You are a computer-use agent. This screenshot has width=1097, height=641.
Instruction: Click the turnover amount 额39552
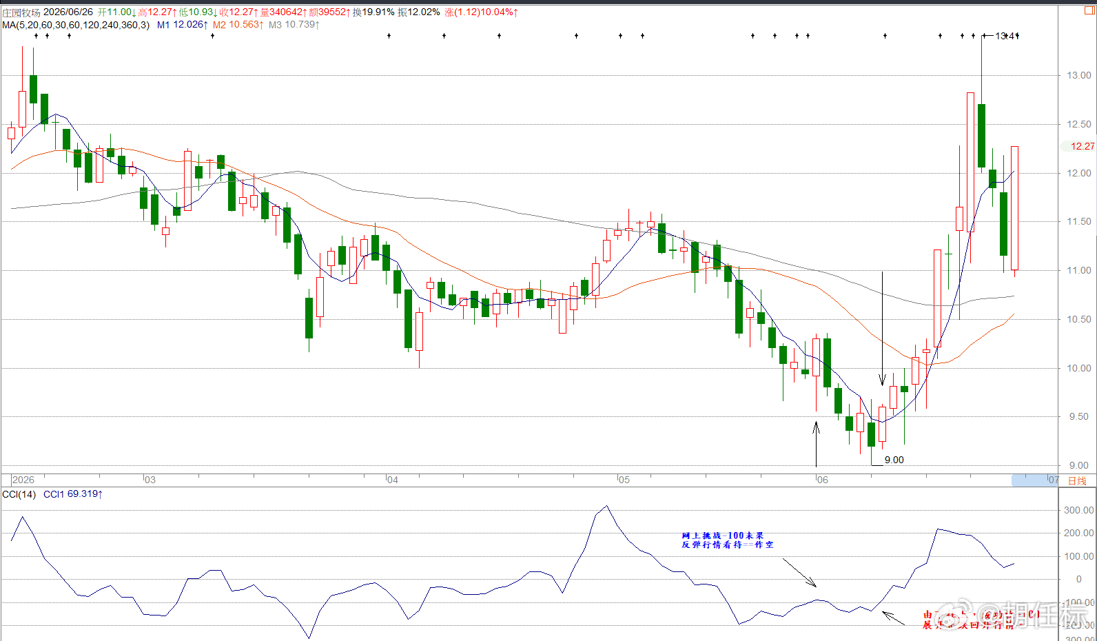[x=330, y=12]
